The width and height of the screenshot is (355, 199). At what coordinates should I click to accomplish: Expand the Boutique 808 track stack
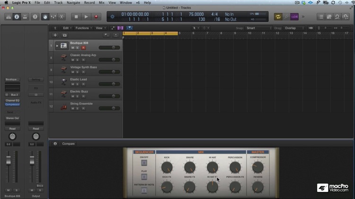pos(57,46)
